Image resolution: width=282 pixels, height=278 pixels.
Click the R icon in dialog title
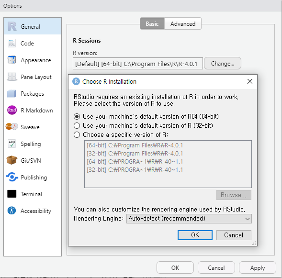pyautogui.click(x=76, y=81)
